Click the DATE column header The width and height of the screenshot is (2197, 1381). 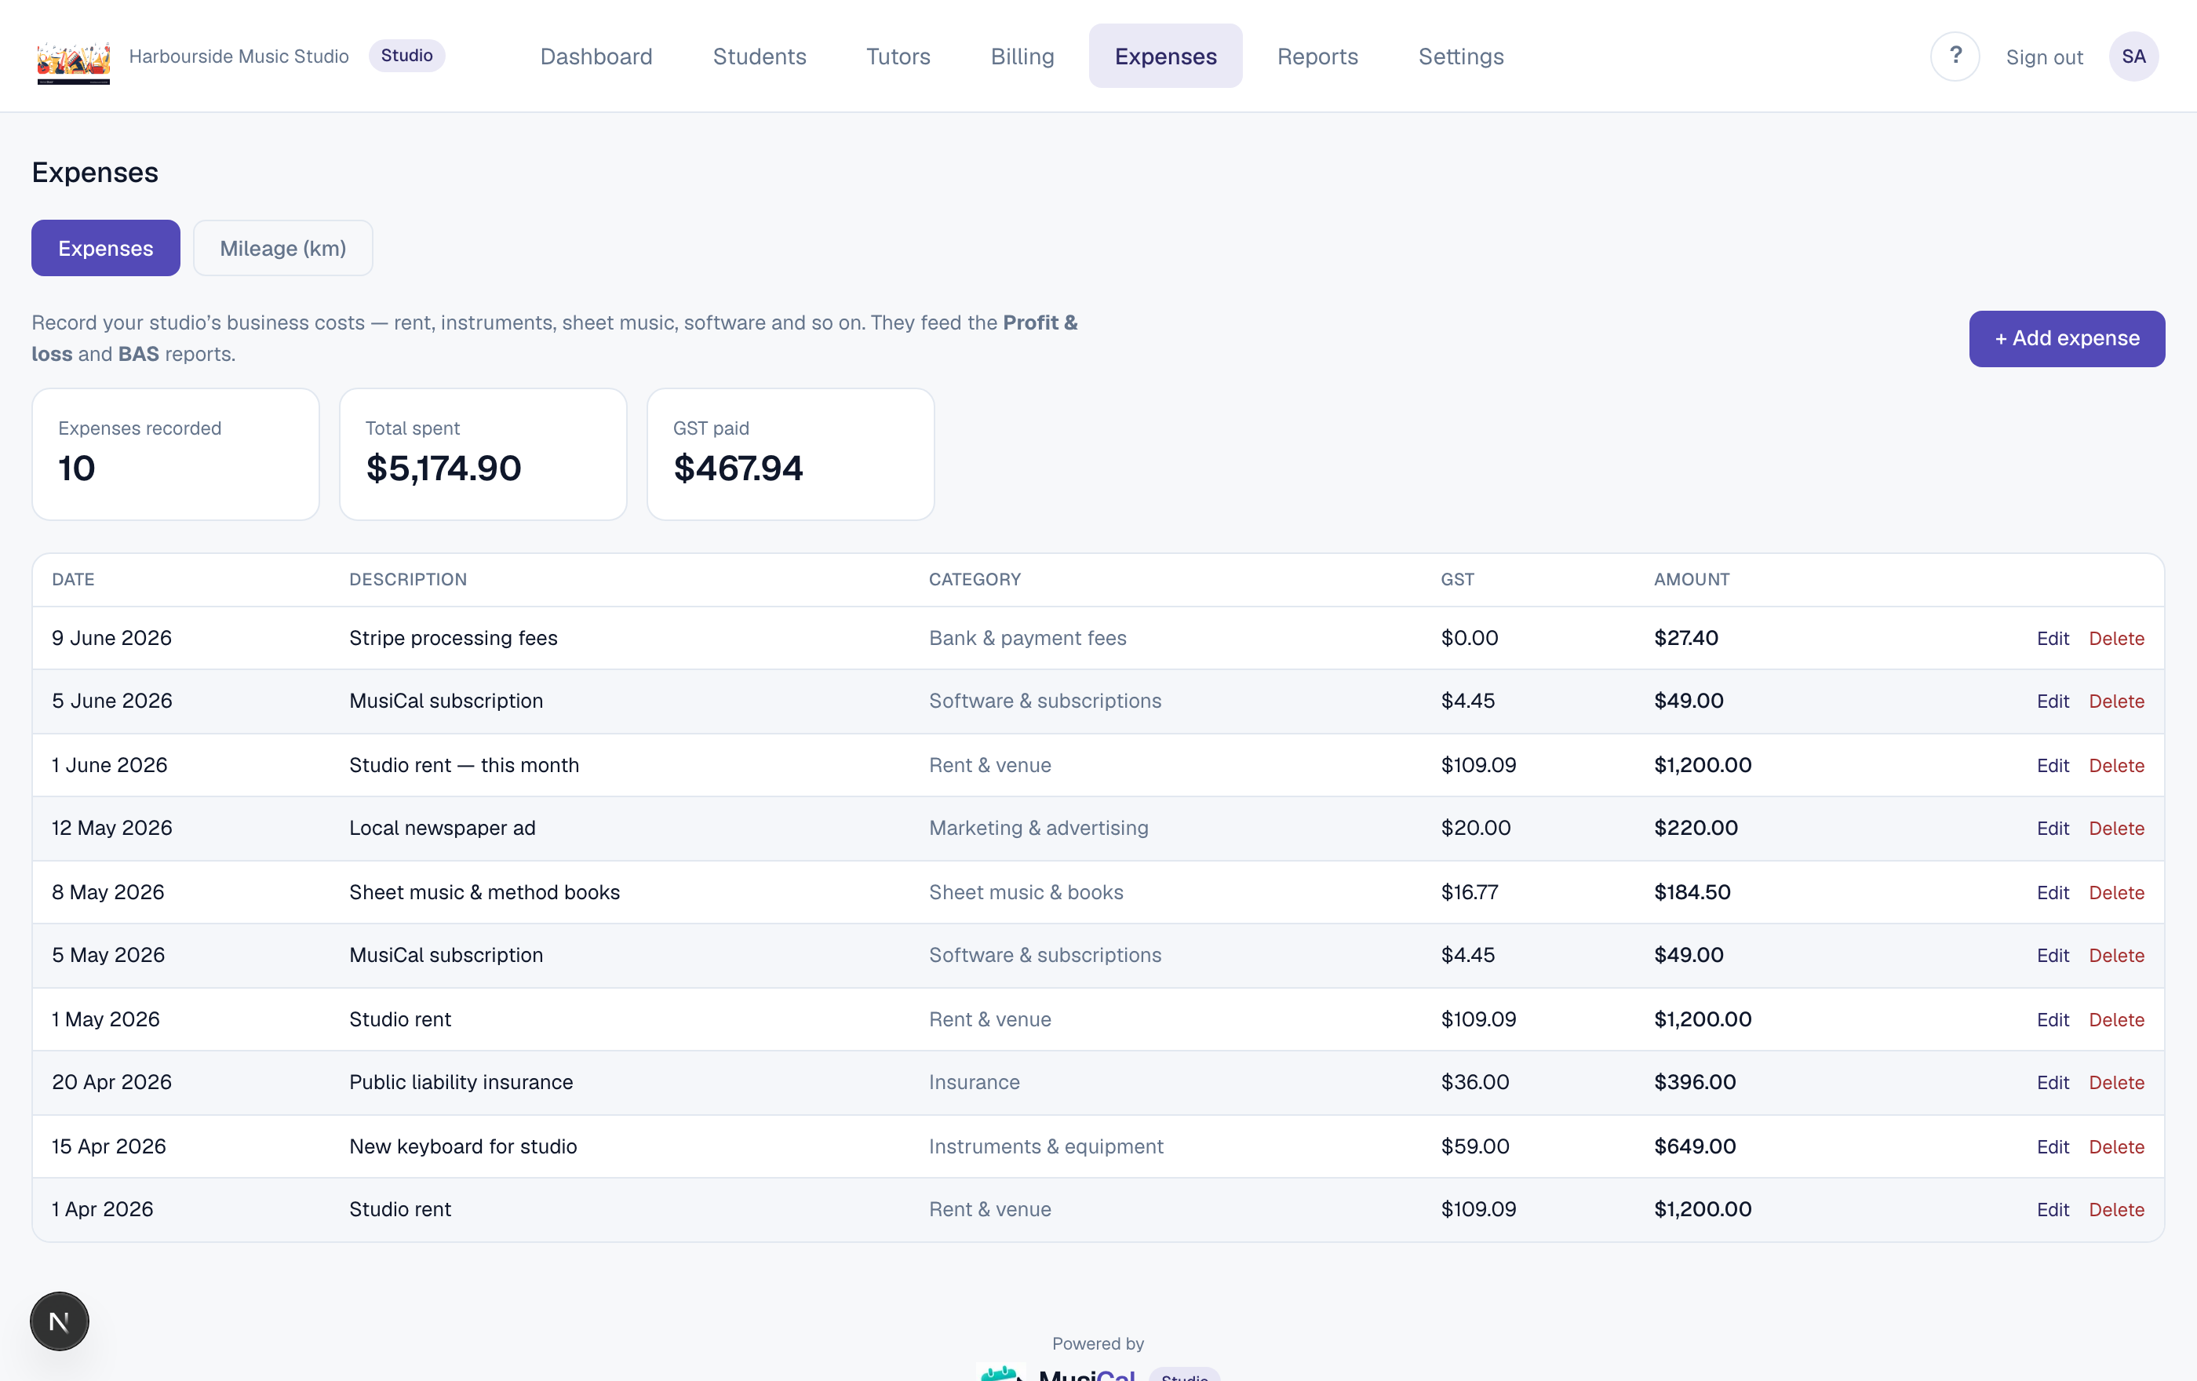coord(73,579)
